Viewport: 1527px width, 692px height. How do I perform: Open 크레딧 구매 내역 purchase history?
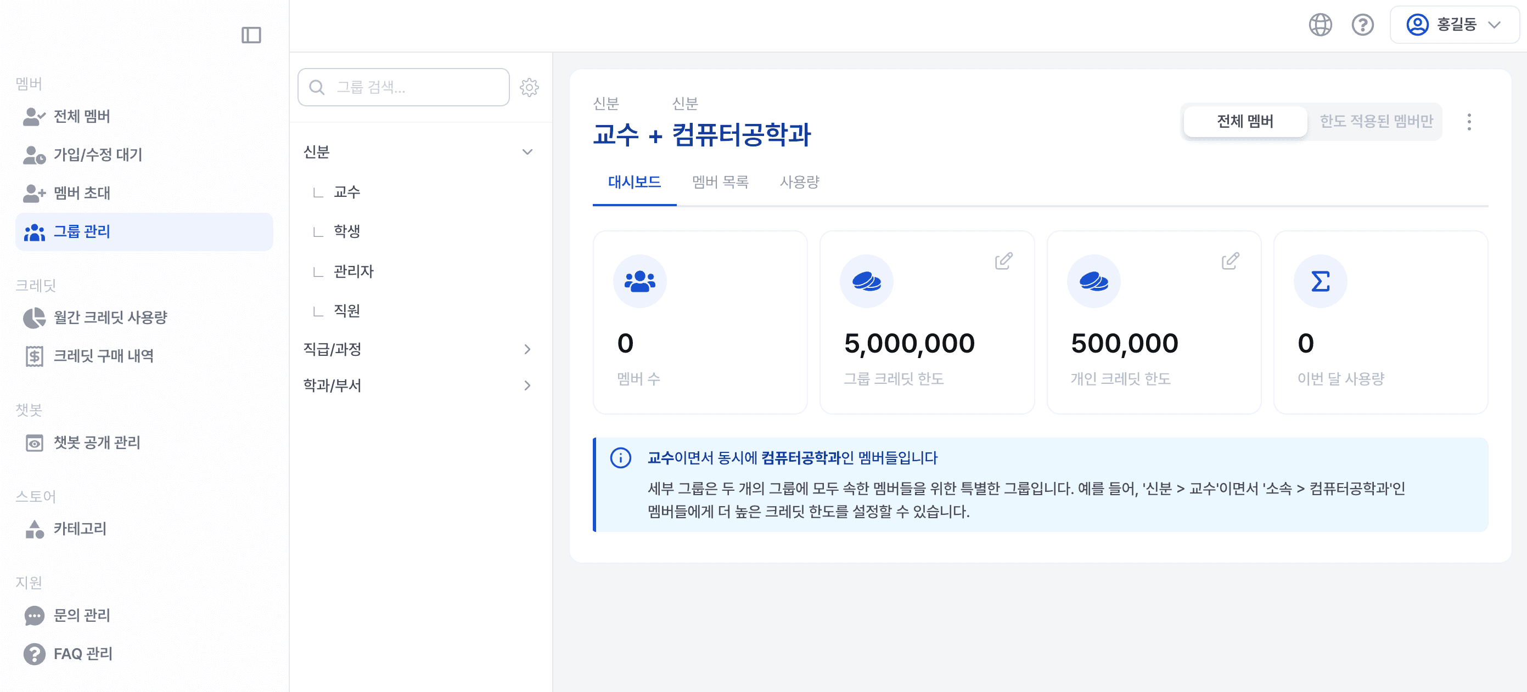click(104, 356)
